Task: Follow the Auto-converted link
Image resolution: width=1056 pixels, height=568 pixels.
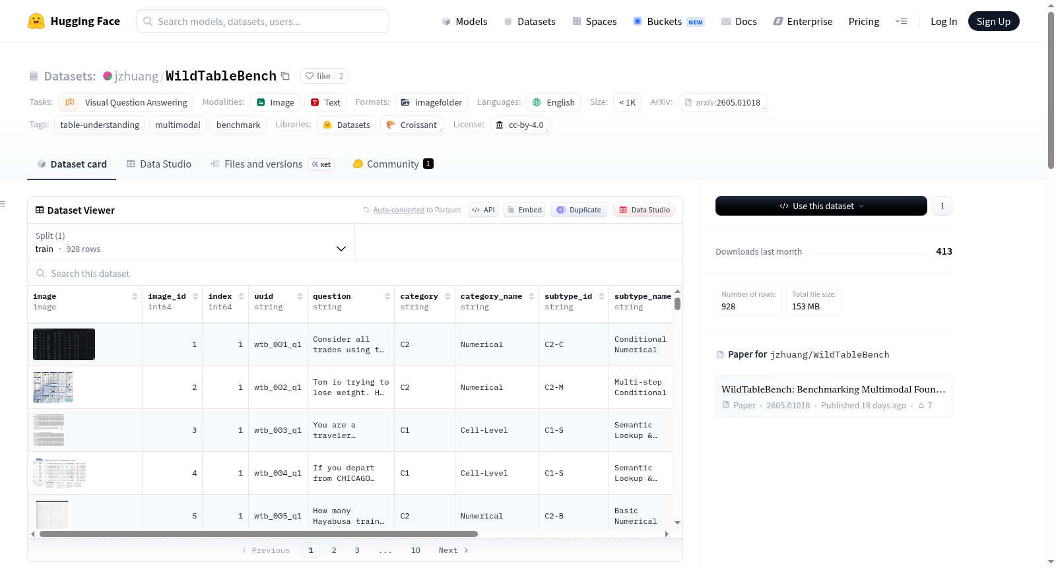Action: (399, 210)
